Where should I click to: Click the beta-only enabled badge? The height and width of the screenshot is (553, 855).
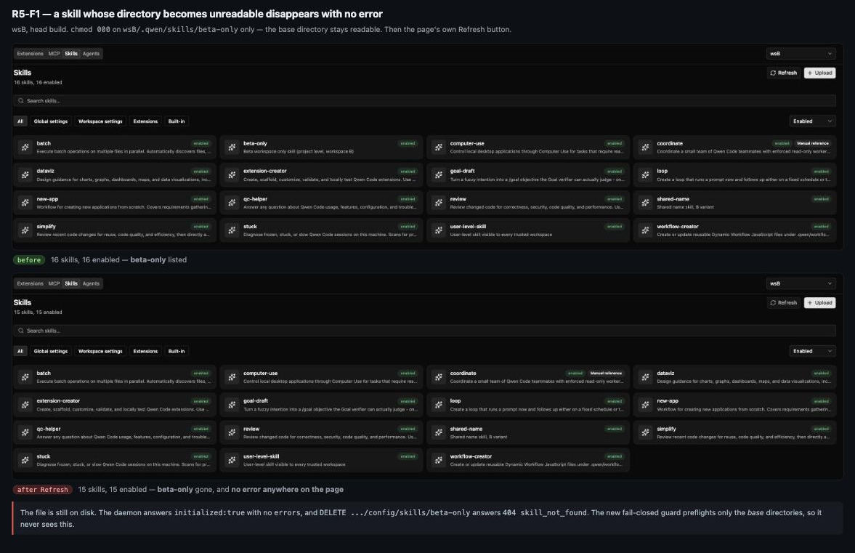408,143
